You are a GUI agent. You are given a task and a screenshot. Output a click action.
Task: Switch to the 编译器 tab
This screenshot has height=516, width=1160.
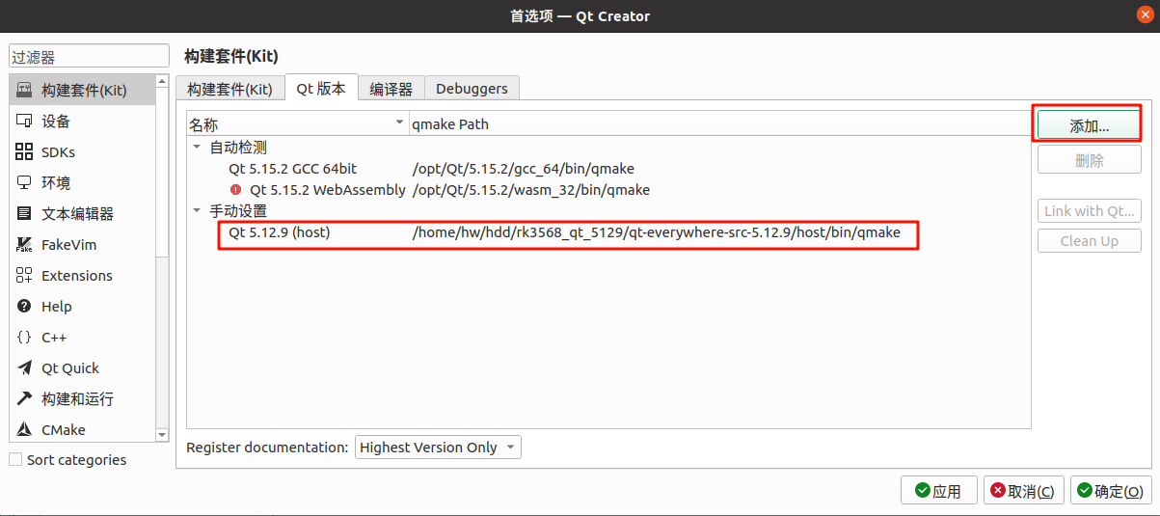(x=391, y=89)
